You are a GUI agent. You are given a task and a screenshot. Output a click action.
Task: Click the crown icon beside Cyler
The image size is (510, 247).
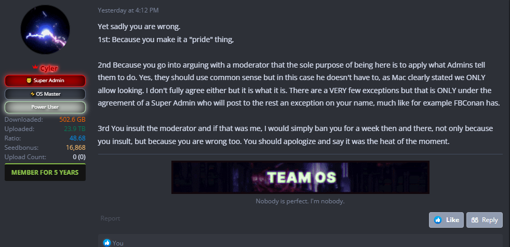(x=34, y=68)
